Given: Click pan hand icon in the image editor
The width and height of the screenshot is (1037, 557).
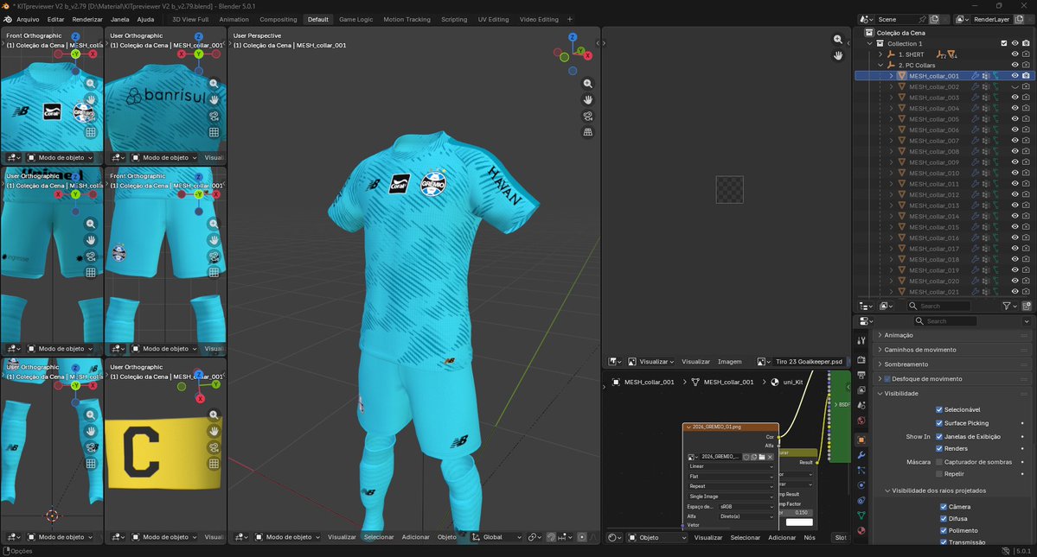Looking at the screenshot, I should click(838, 55).
